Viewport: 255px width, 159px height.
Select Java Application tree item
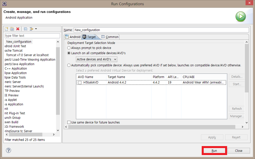[x=14, y=104]
